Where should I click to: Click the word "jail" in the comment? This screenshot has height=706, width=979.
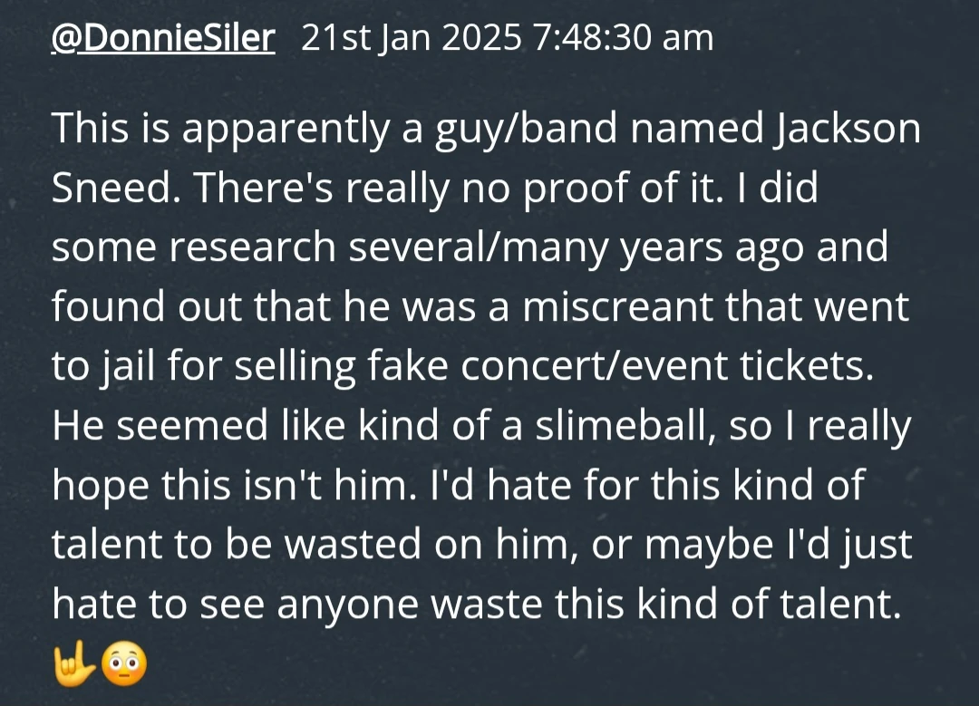coord(114,367)
